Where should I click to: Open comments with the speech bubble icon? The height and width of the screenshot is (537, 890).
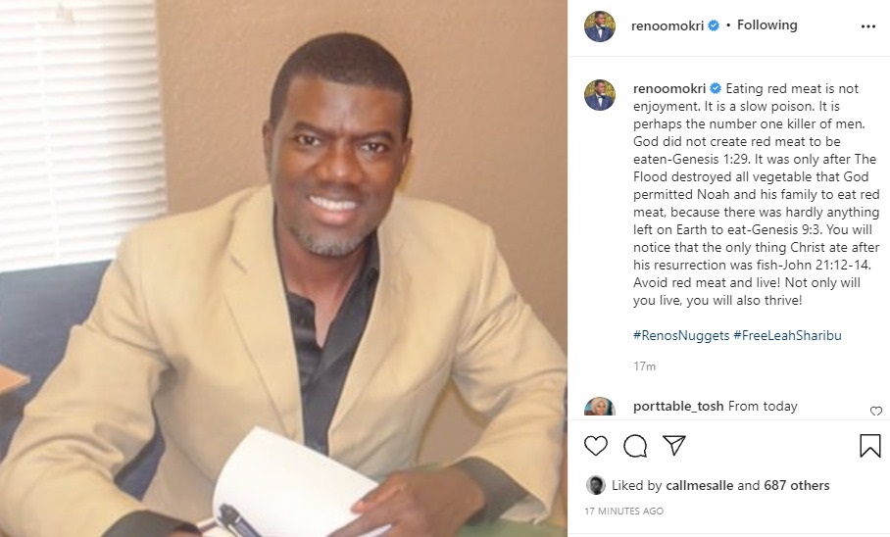click(x=634, y=446)
